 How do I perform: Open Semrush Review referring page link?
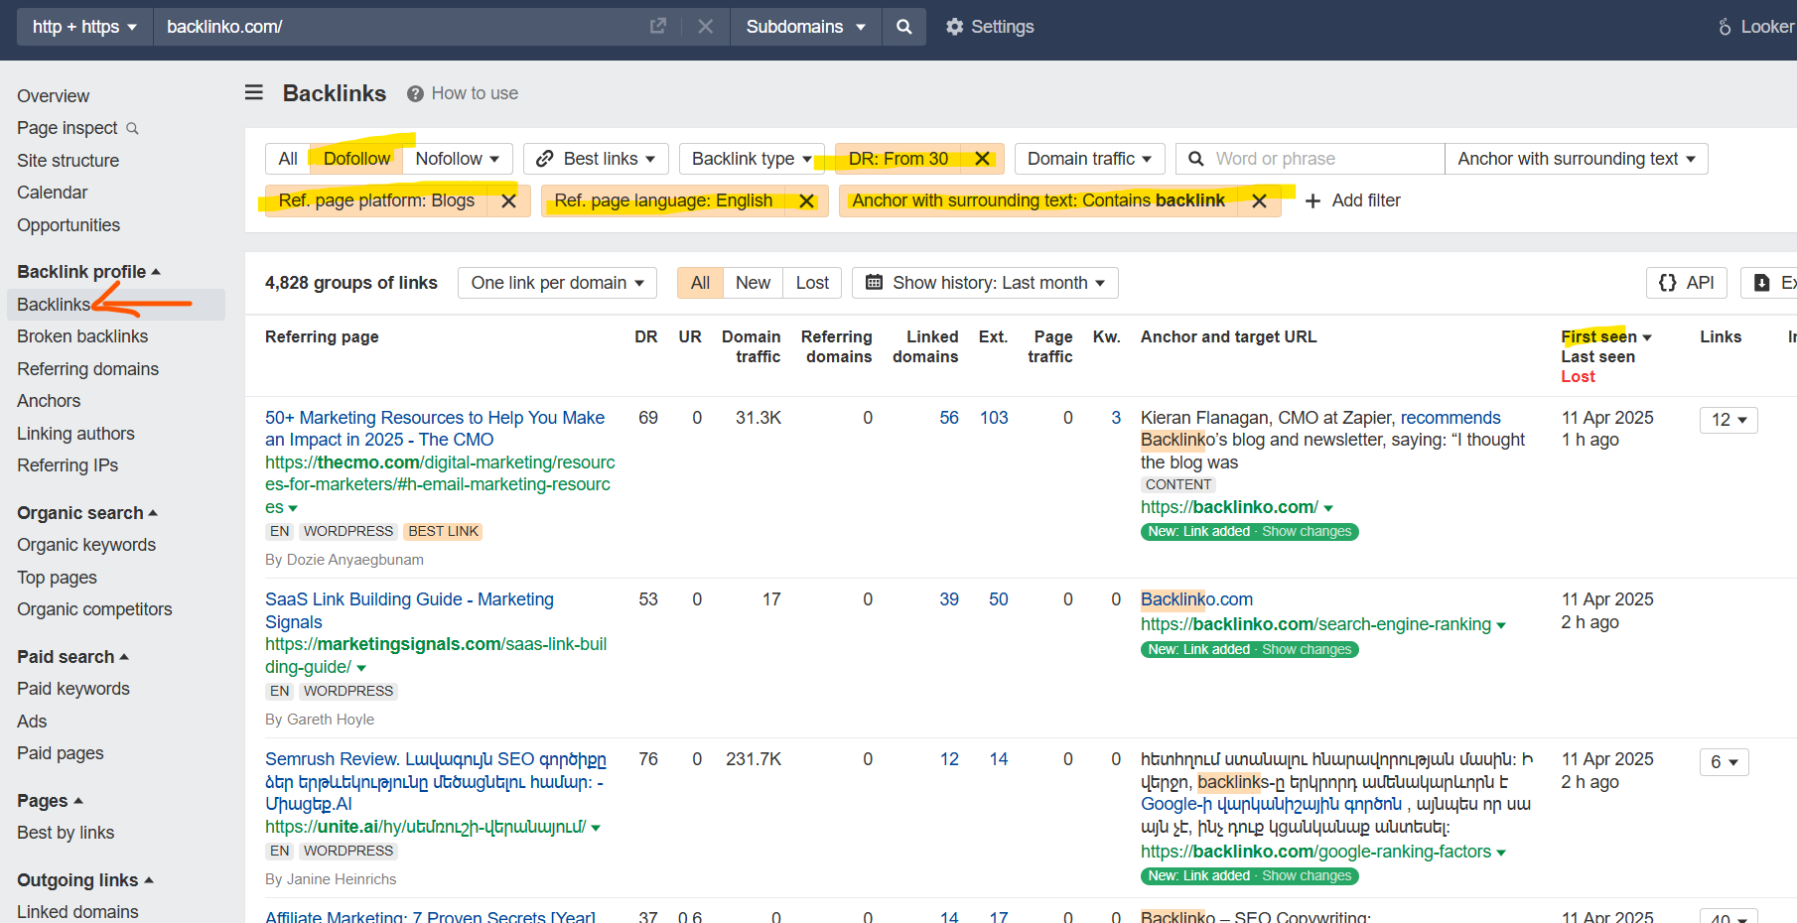click(436, 781)
